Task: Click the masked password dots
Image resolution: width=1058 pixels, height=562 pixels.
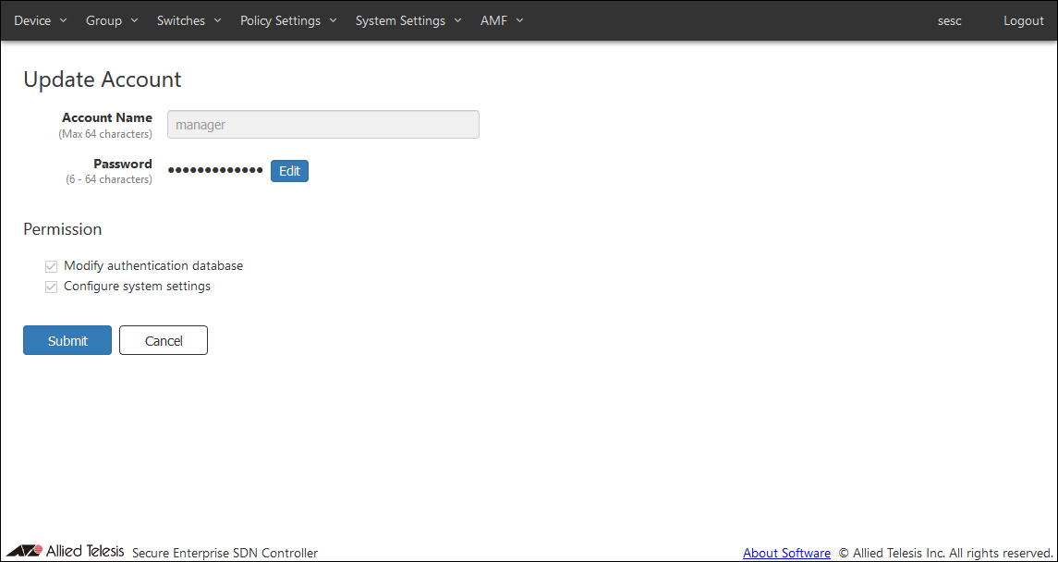Action: (215, 170)
